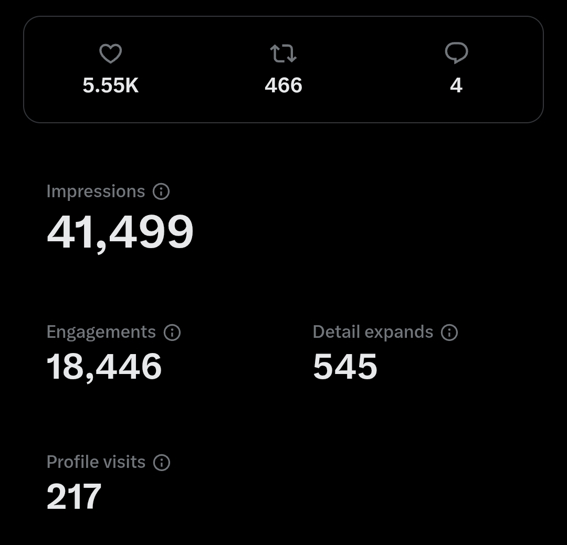
Task: Select the 18,446 engagements value
Action: tap(104, 367)
